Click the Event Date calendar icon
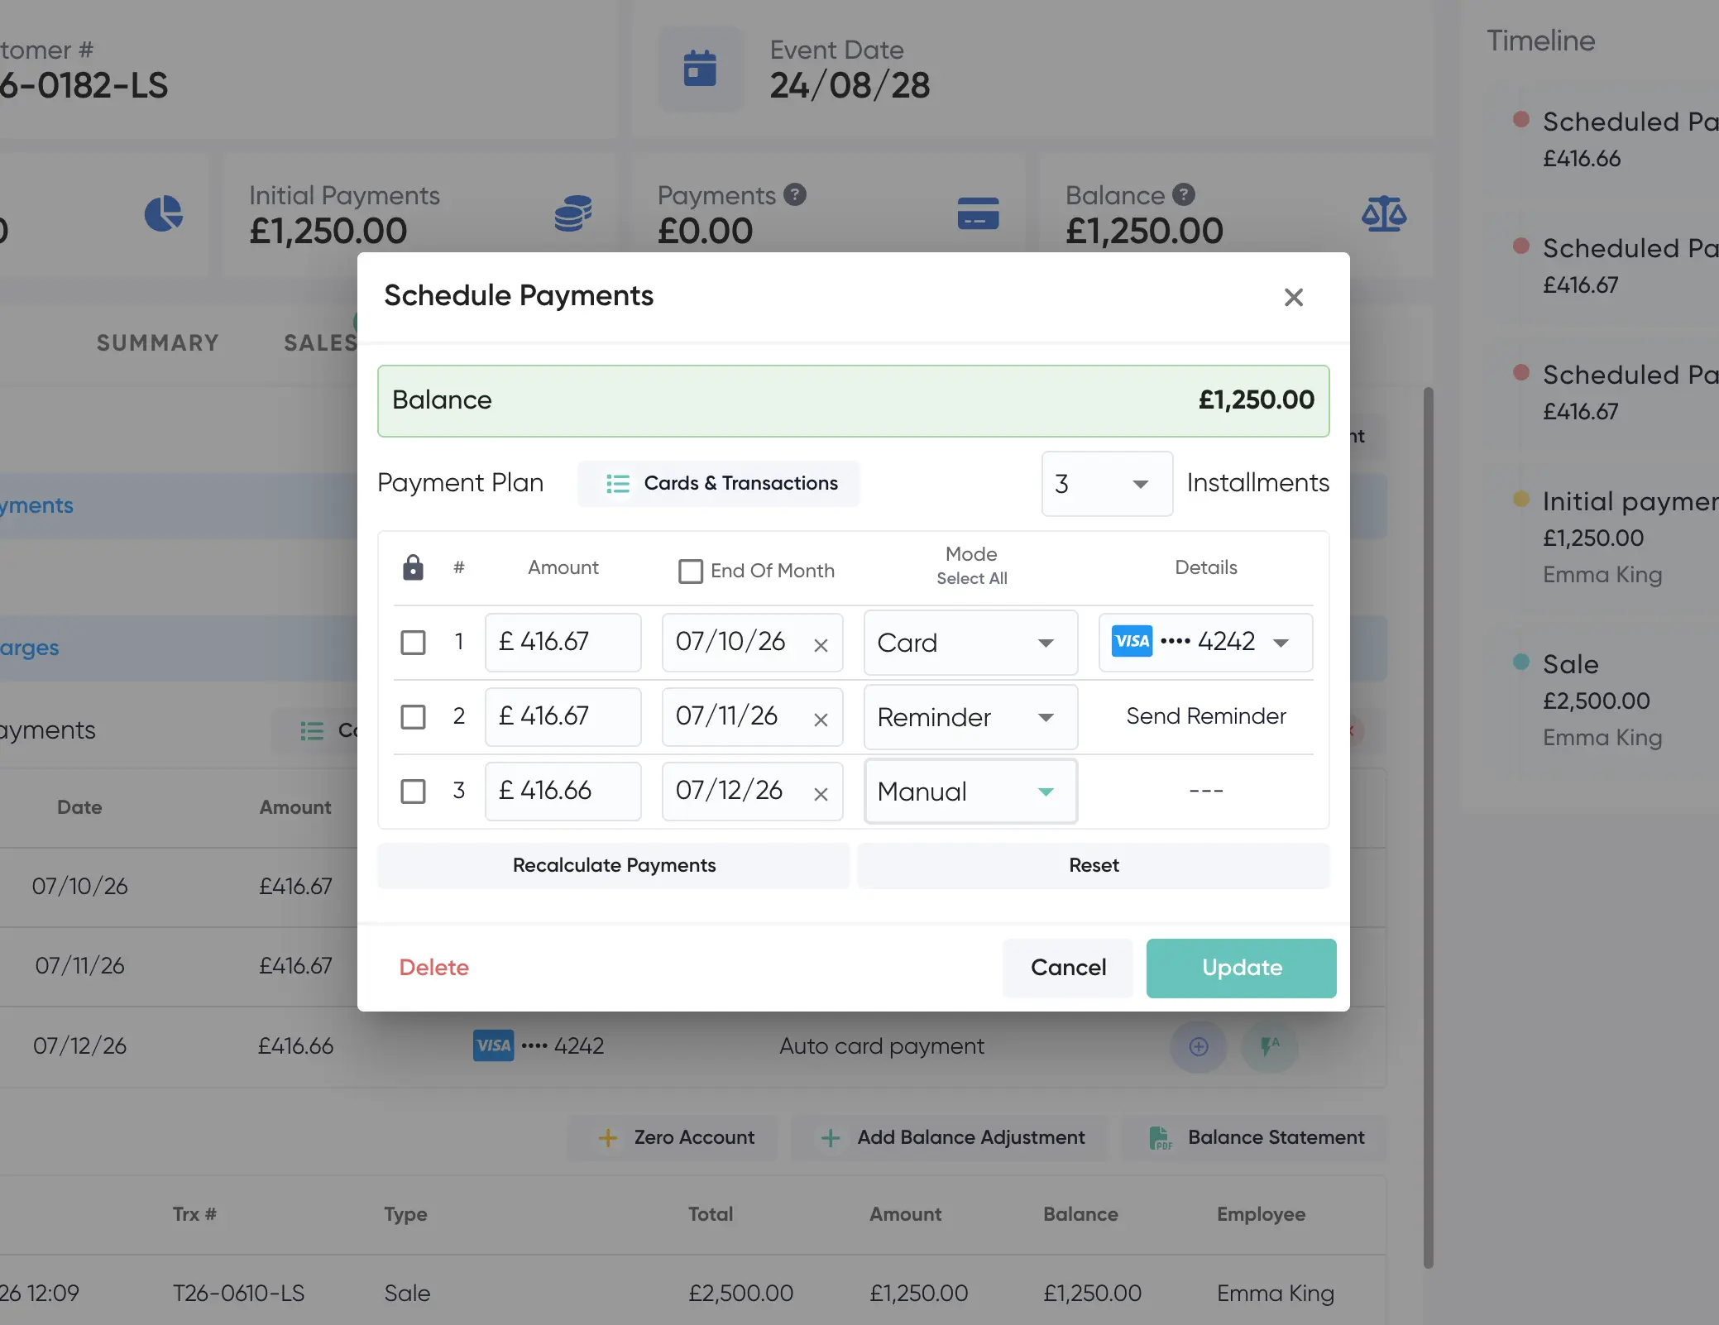Viewport: 1719px width, 1325px height. pos(700,69)
